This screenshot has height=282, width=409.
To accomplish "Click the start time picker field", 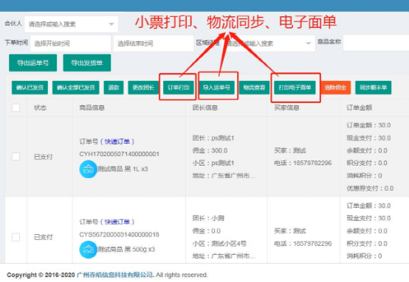I will click(70, 43).
